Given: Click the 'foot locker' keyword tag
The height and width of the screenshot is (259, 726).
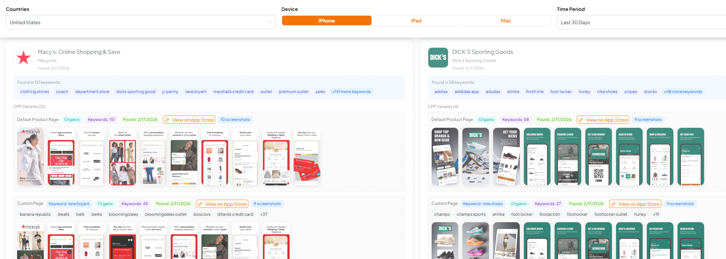Looking at the screenshot, I should (561, 92).
